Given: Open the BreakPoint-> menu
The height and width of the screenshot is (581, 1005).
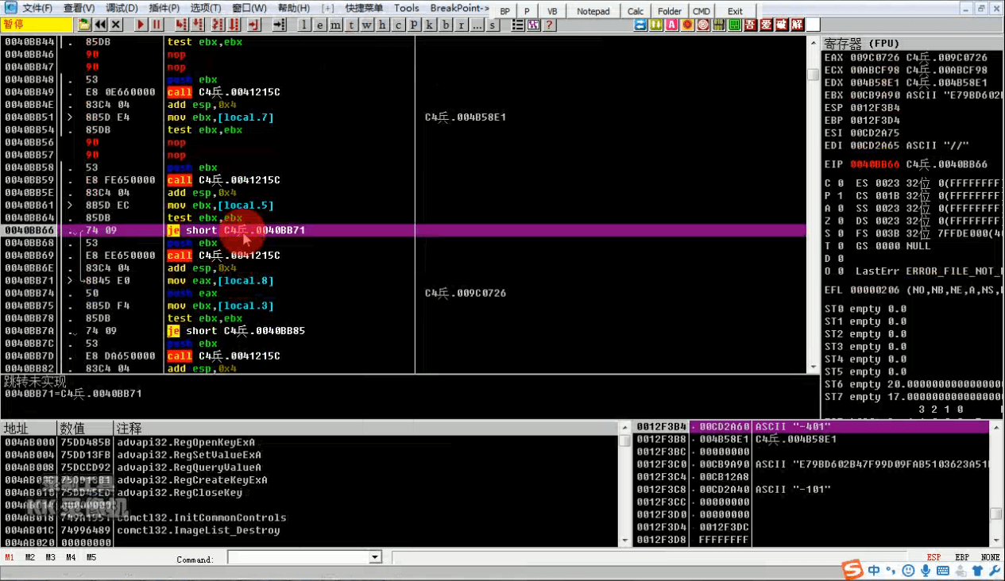Looking at the screenshot, I should pyautogui.click(x=460, y=8).
